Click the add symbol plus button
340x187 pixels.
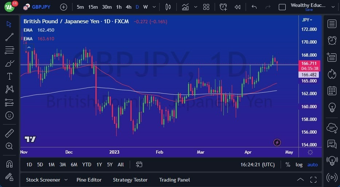(63, 7)
